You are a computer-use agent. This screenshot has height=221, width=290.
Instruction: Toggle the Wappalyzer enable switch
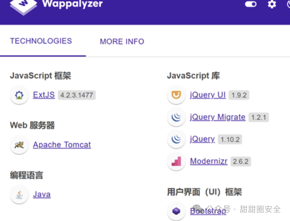(x=251, y=4)
